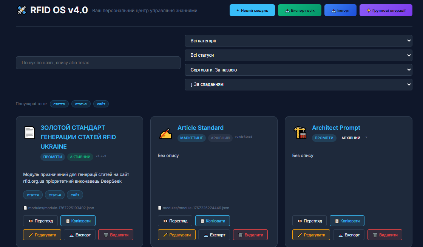Click the RFID OS satellite logo icon

pos(22,10)
